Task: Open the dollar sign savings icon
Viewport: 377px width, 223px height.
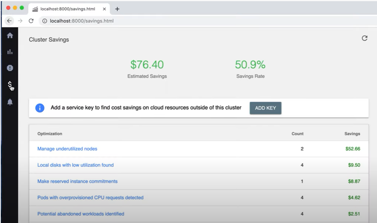Action: point(10,85)
